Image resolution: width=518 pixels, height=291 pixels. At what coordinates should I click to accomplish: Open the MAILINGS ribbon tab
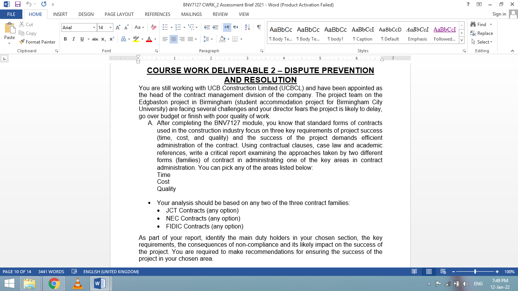(191, 14)
